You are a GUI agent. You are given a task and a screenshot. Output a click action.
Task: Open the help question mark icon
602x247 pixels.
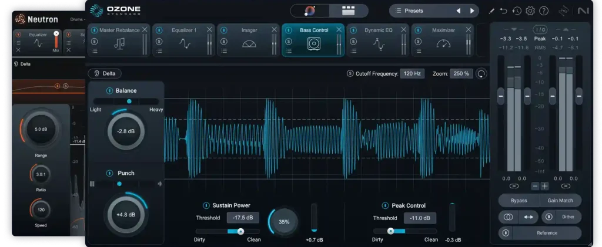click(544, 11)
